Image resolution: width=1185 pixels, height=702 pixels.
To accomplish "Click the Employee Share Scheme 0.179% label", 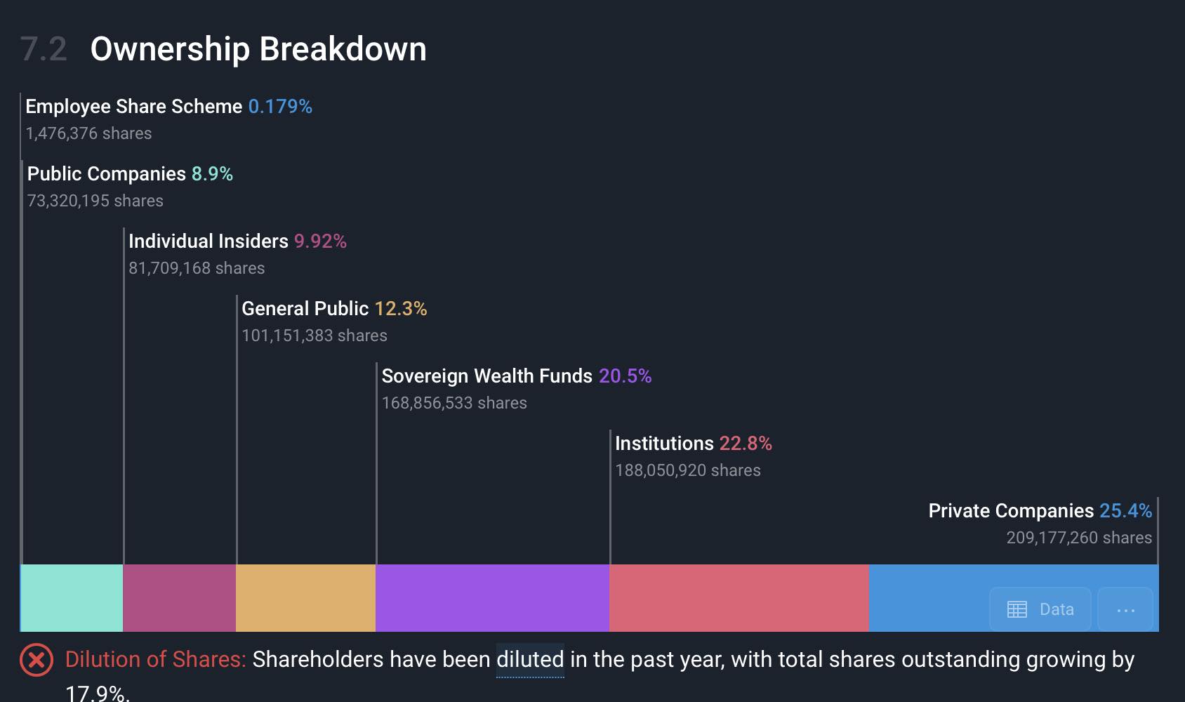I will click(x=168, y=107).
